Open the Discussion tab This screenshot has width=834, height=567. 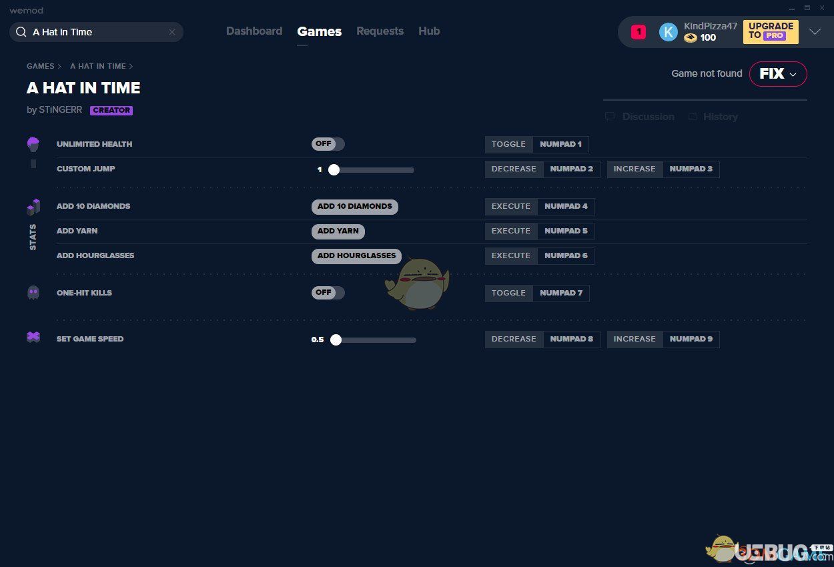641,117
